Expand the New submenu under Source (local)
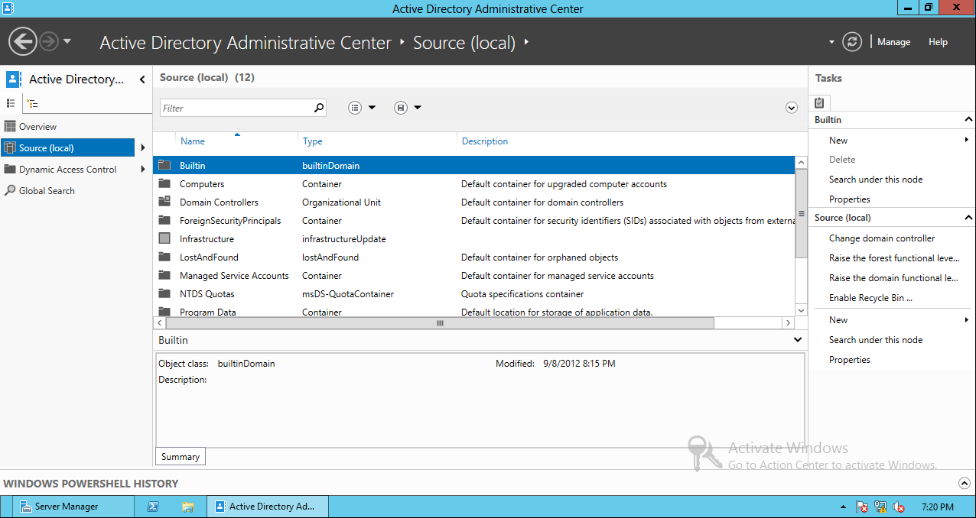 click(x=968, y=319)
